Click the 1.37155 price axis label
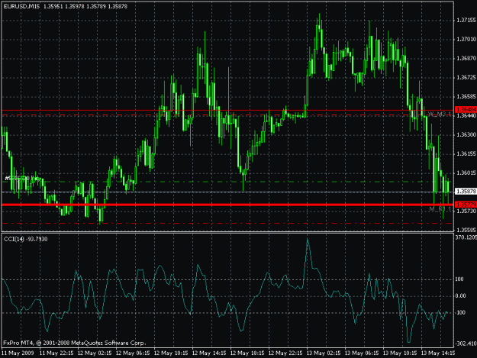 pyautogui.click(x=466, y=20)
